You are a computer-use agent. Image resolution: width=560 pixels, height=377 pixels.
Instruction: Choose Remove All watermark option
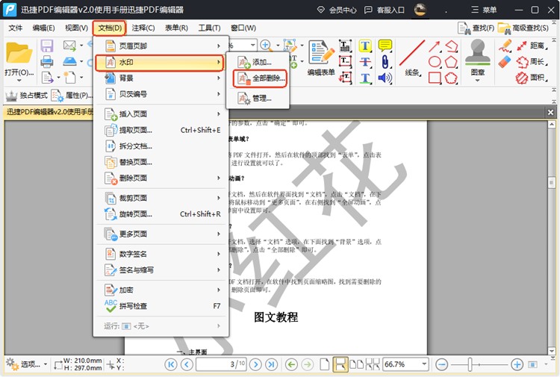click(260, 78)
